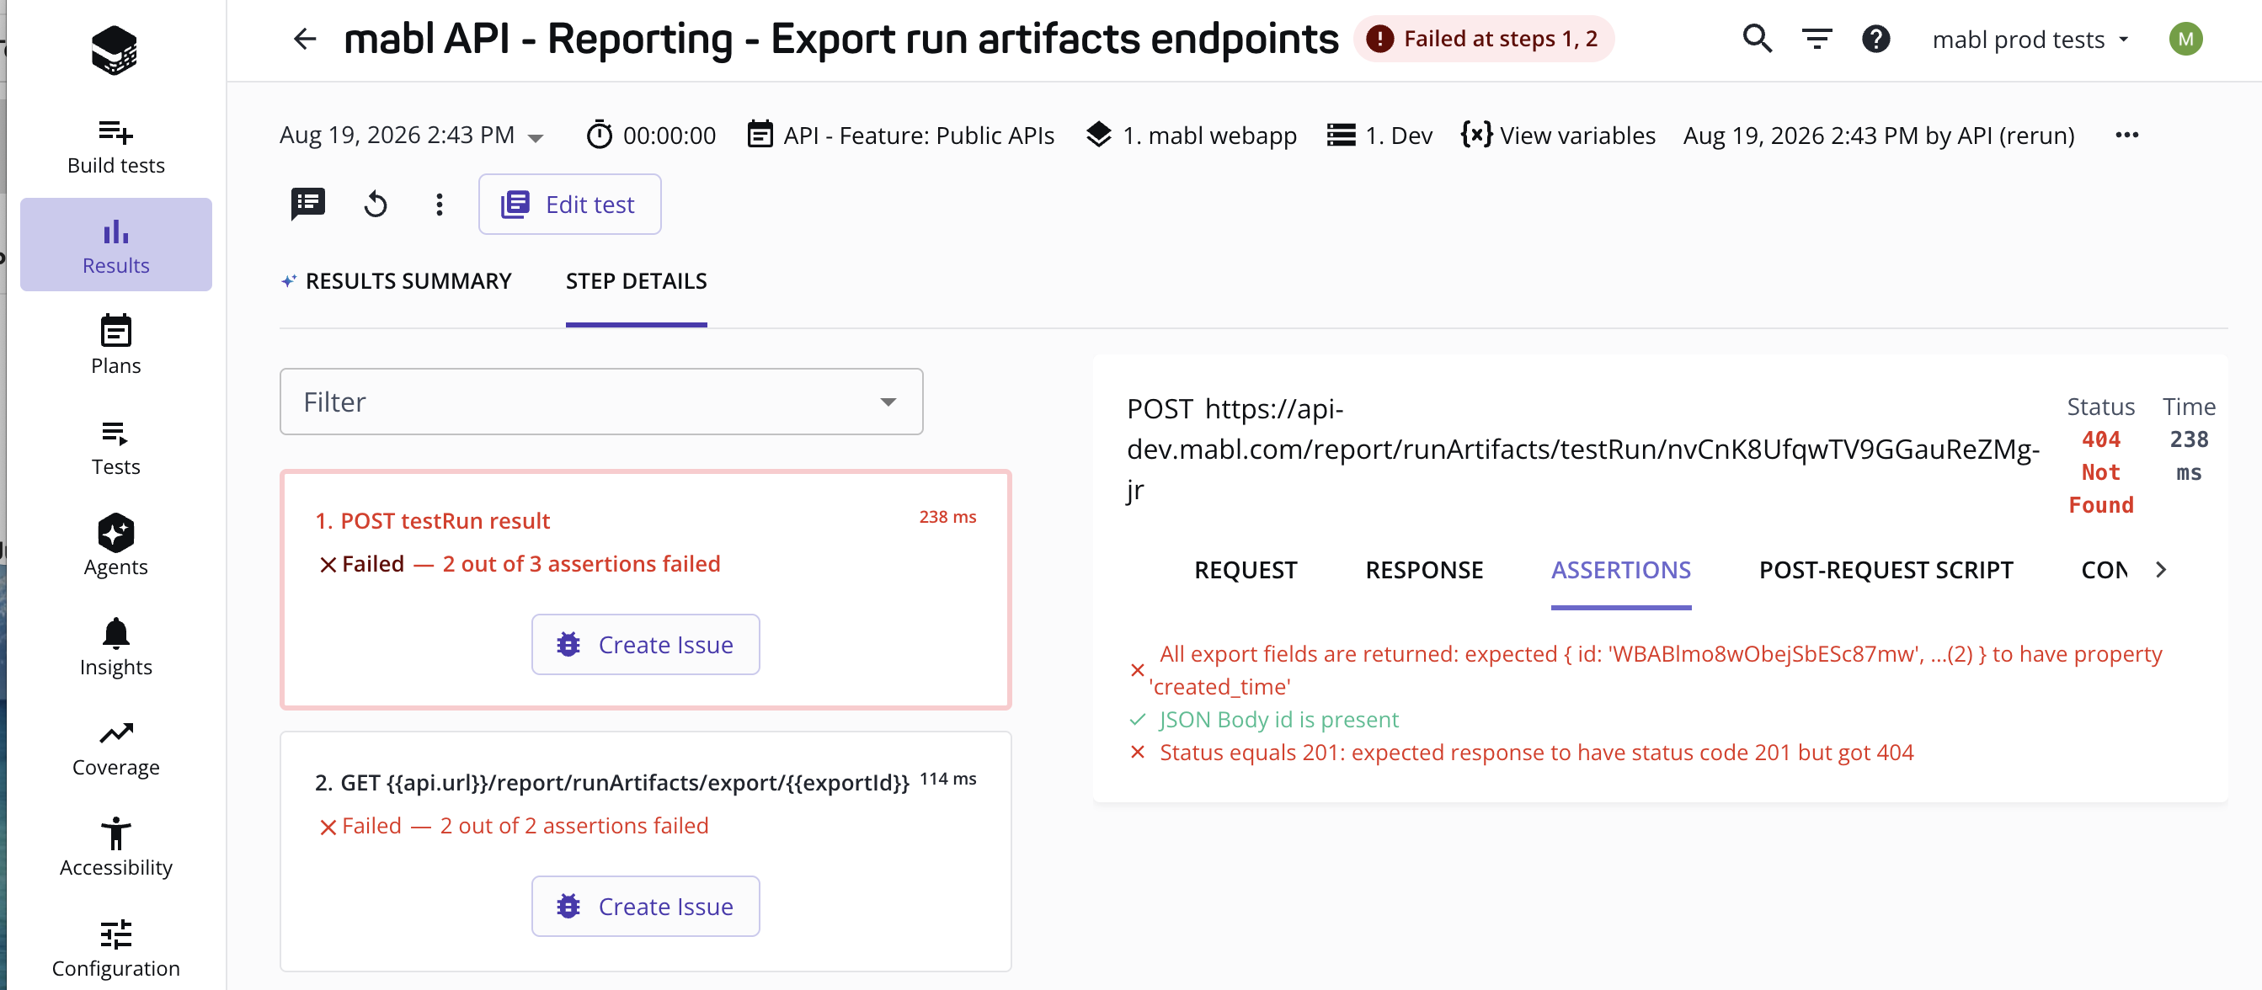Click the 404 Not Found status
This screenshot has width=2262, height=990.
pyautogui.click(x=2100, y=472)
